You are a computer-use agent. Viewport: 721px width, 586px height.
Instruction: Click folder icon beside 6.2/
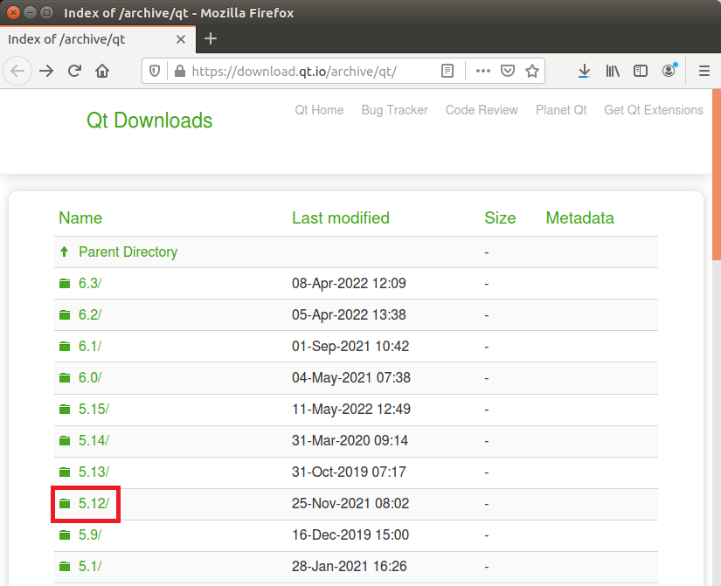(65, 314)
